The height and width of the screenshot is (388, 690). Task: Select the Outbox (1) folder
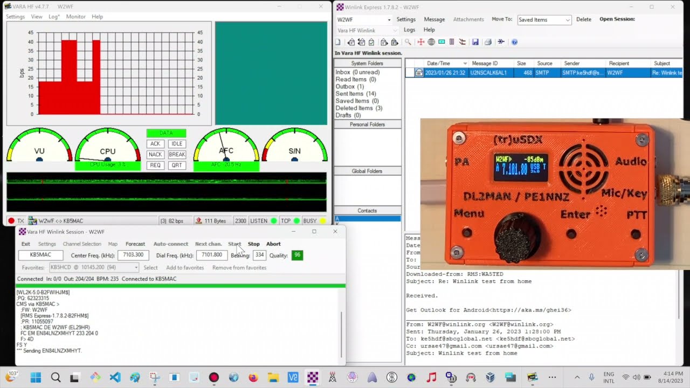tap(349, 87)
